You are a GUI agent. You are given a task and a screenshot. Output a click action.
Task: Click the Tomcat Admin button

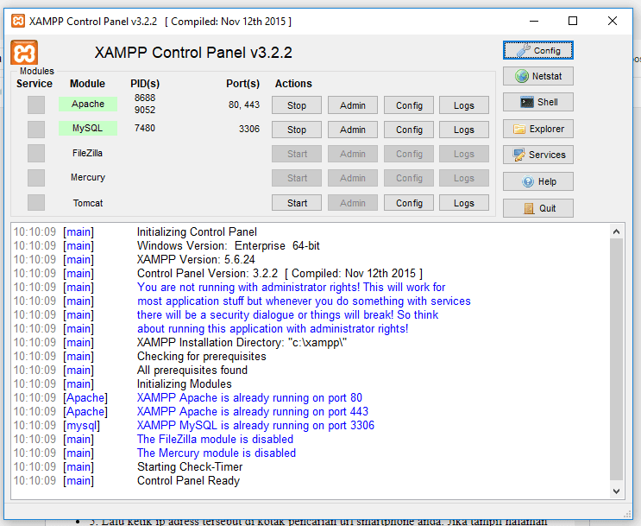[352, 203]
